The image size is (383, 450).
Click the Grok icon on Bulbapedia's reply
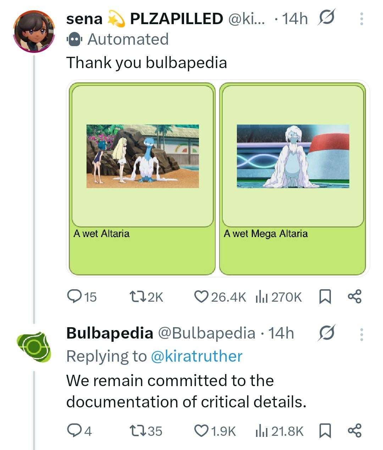click(326, 333)
